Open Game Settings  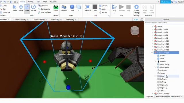click(x=137, y=9)
